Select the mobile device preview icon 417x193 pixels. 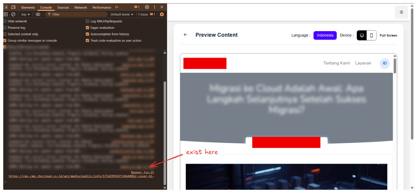372,35
